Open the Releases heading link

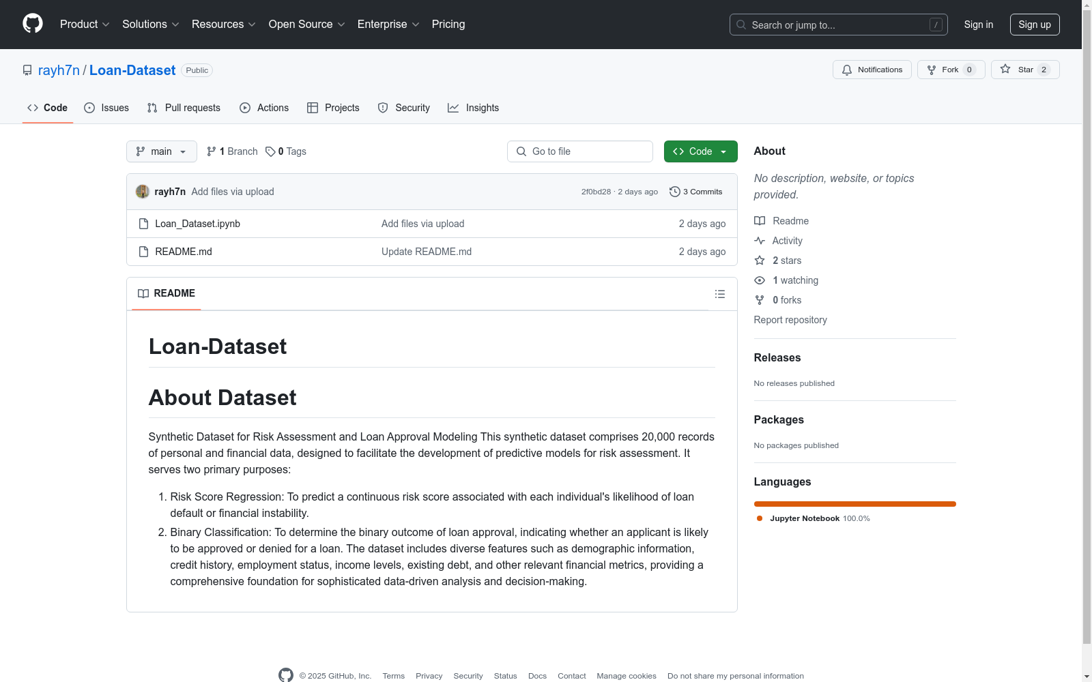(777, 357)
